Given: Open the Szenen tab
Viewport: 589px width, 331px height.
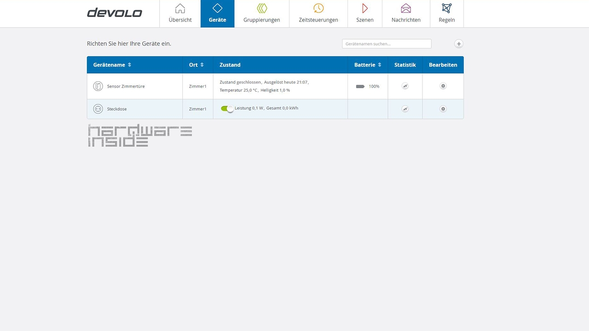Looking at the screenshot, I should pyautogui.click(x=364, y=14).
